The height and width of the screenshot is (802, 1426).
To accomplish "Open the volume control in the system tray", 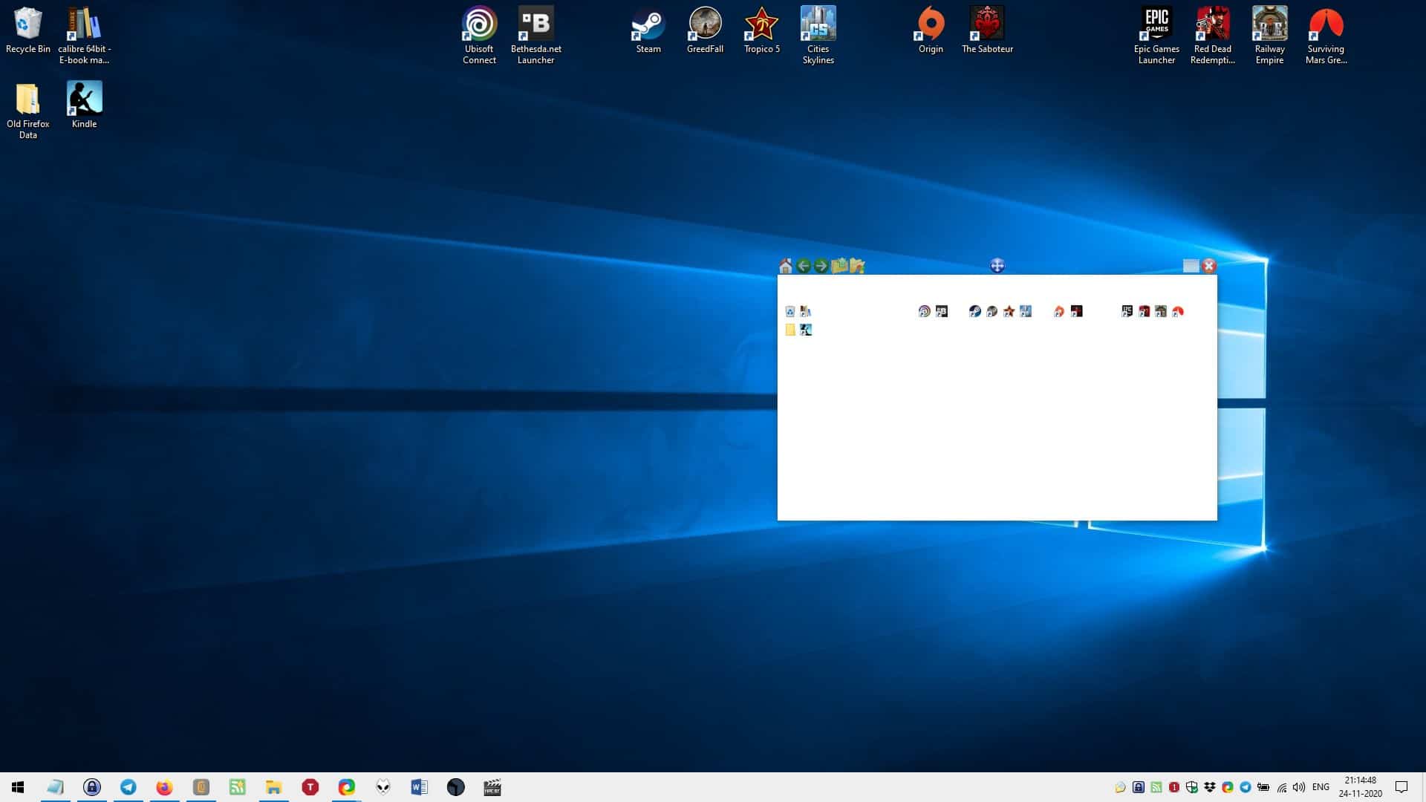I will pos(1299,787).
